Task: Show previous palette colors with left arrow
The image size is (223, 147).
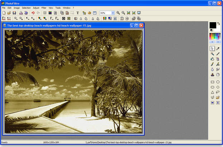Action: click(x=212, y=42)
